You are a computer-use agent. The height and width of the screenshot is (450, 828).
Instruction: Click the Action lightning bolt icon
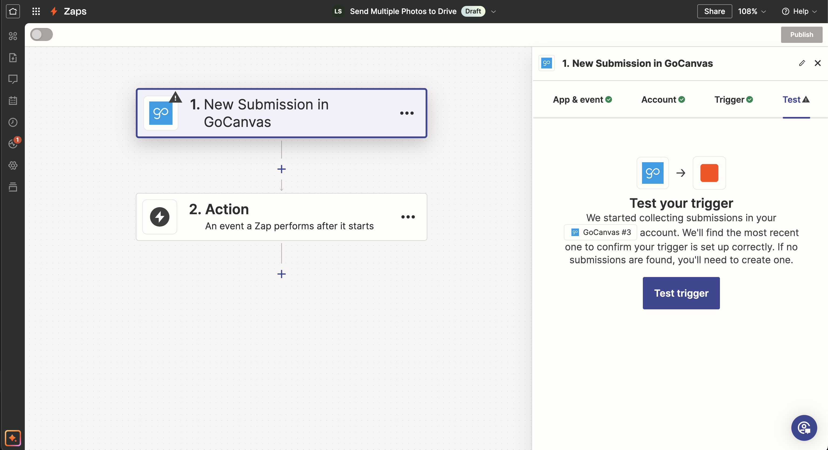[x=160, y=217]
